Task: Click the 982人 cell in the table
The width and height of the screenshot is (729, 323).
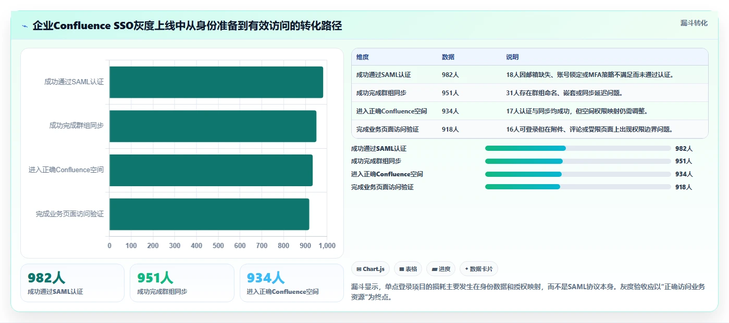Action: [450, 75]
